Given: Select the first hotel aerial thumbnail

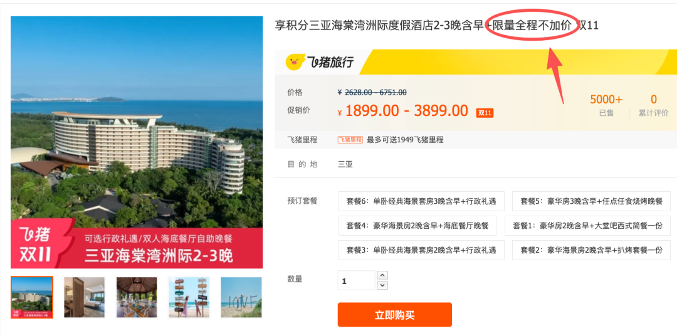Looking at the screenshot, I should point(32,297).
